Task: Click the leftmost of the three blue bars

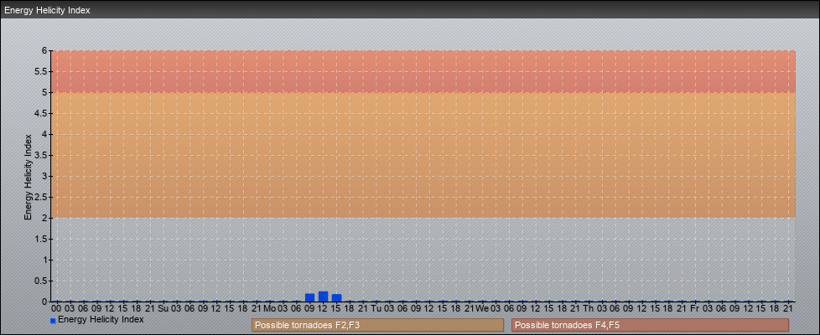Action: pyautogui.click(x=309, y=297)
